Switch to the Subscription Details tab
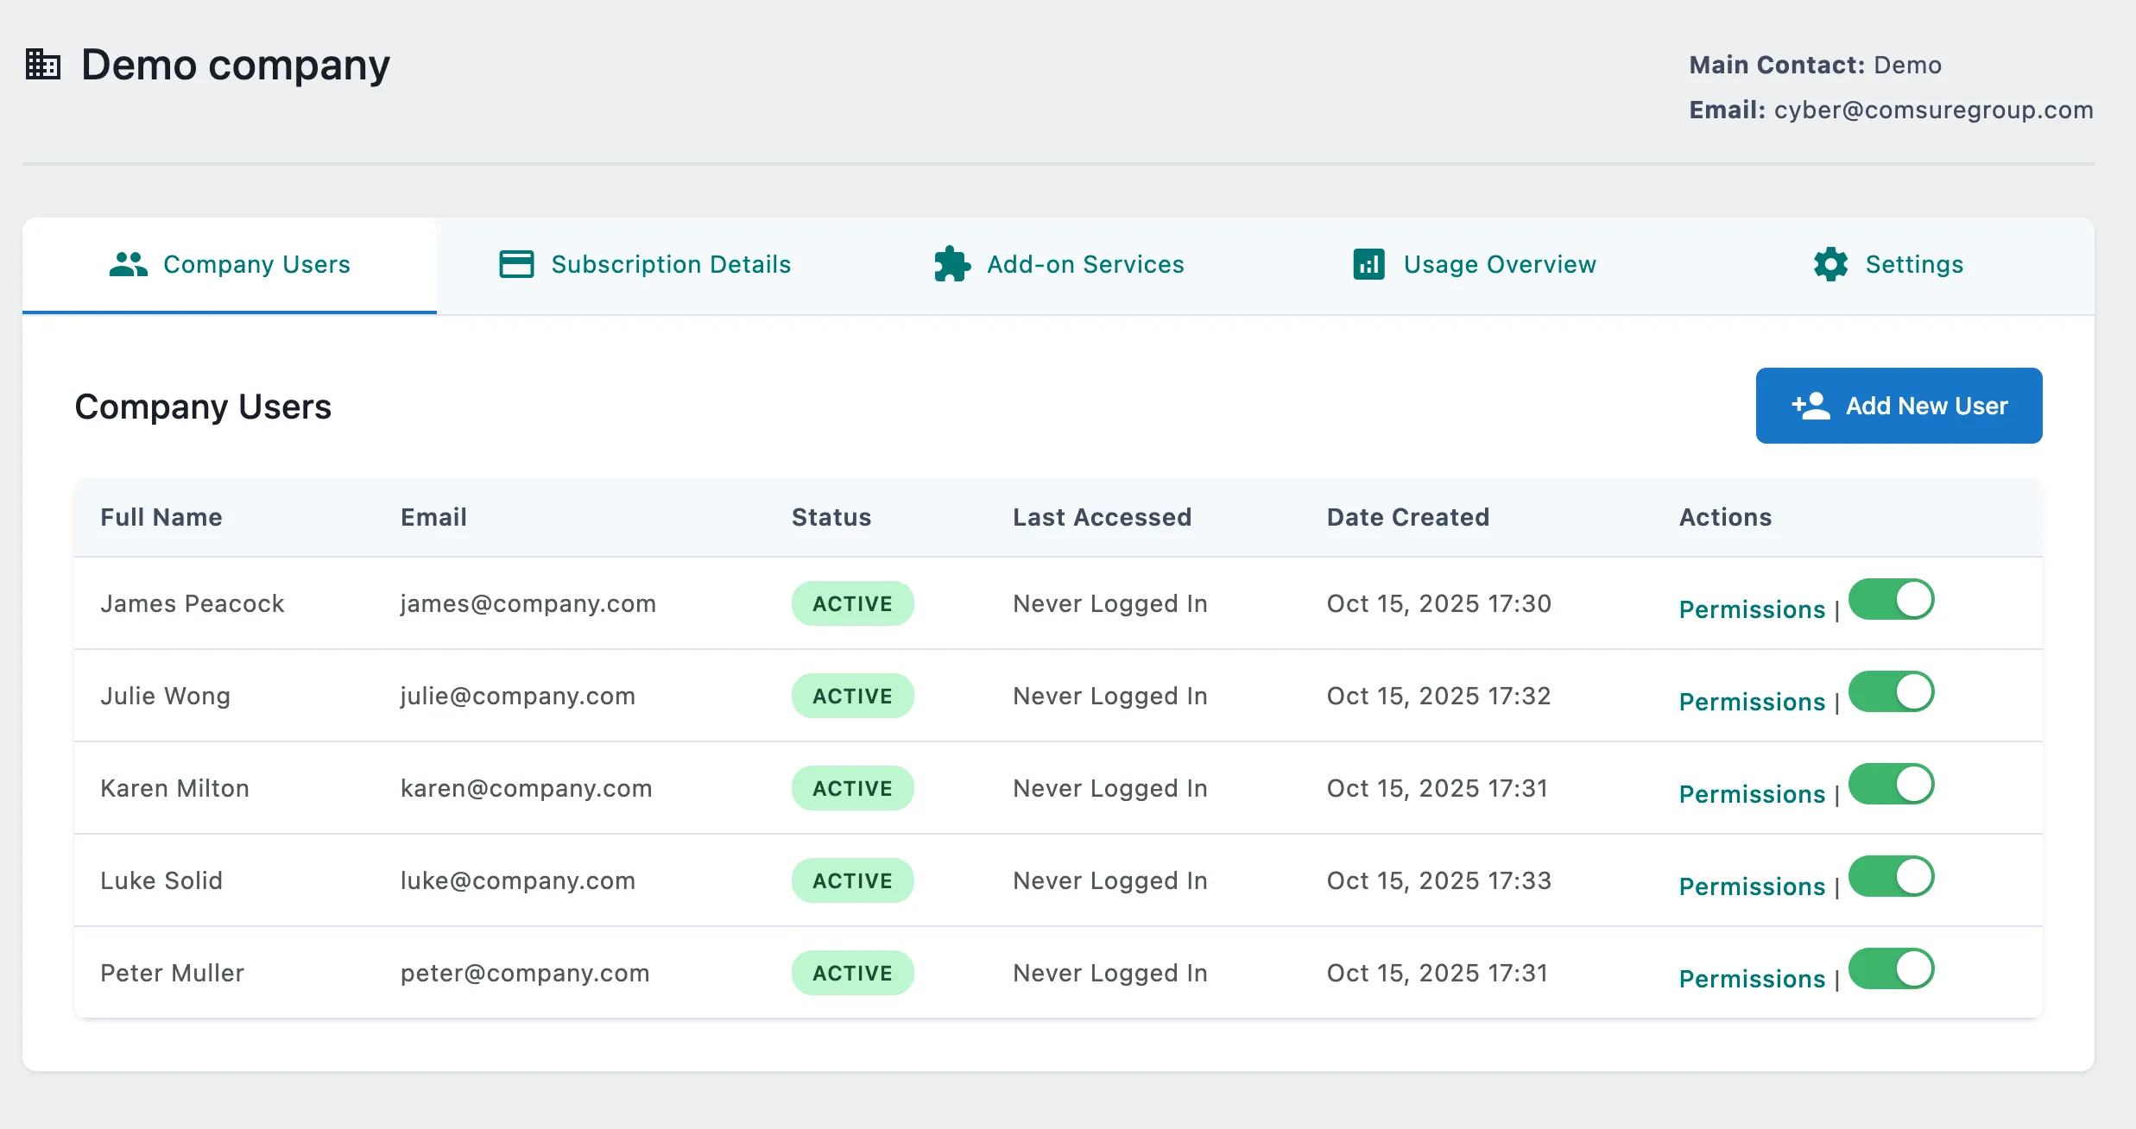2136x1129 pixels. tap(671, 264)
